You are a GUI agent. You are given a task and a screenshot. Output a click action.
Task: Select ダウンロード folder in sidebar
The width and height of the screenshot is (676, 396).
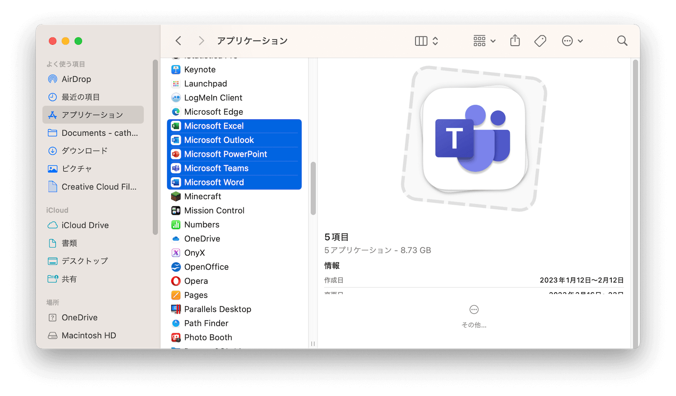point(84,151)
